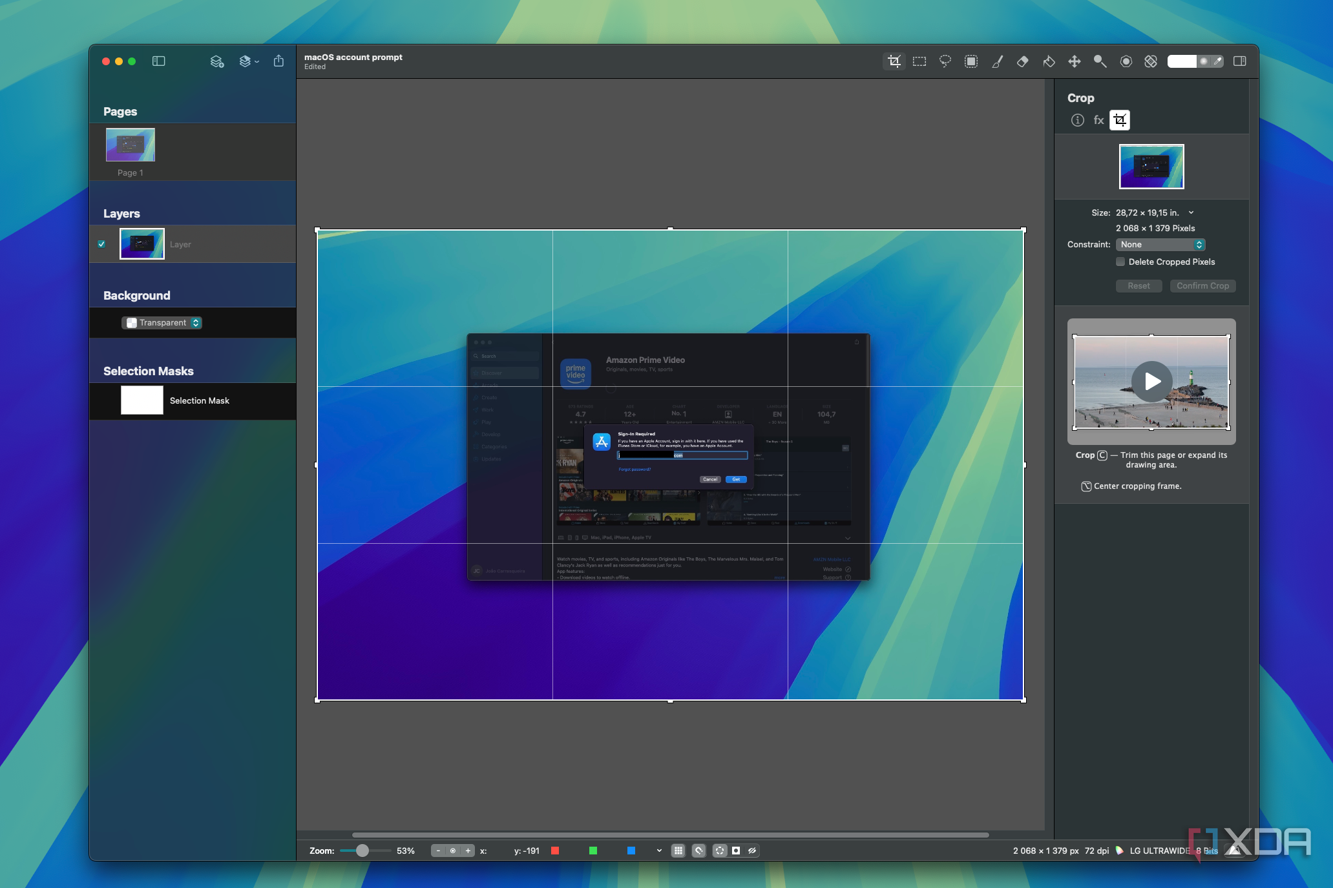Open the layer options dropdown arrow in the toolbar
1333x888 pixels.
click(x=257, y=62)
